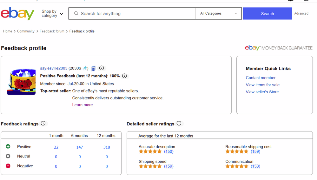This screenshot has height=180, width=317.
Task: Click Reasonable shipping cost star rating
Action: click(x=237, y=151)
